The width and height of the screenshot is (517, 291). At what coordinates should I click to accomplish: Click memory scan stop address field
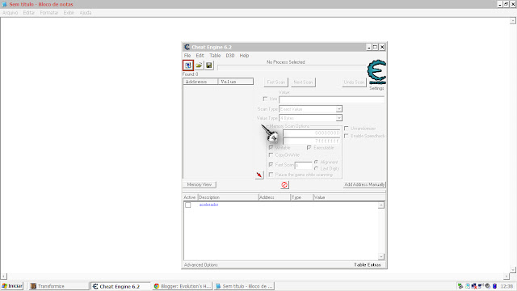311,141
